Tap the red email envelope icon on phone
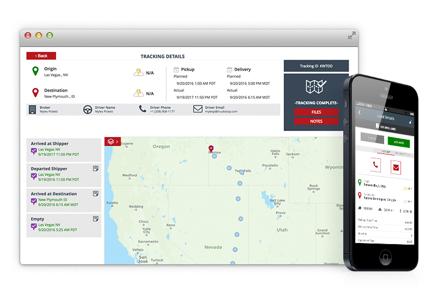 pos(396,167)
